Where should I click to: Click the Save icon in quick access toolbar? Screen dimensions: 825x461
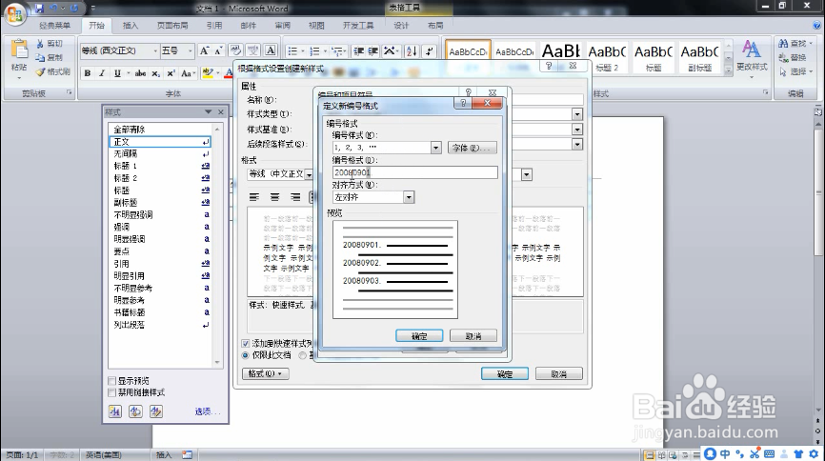tap(39, 9)
